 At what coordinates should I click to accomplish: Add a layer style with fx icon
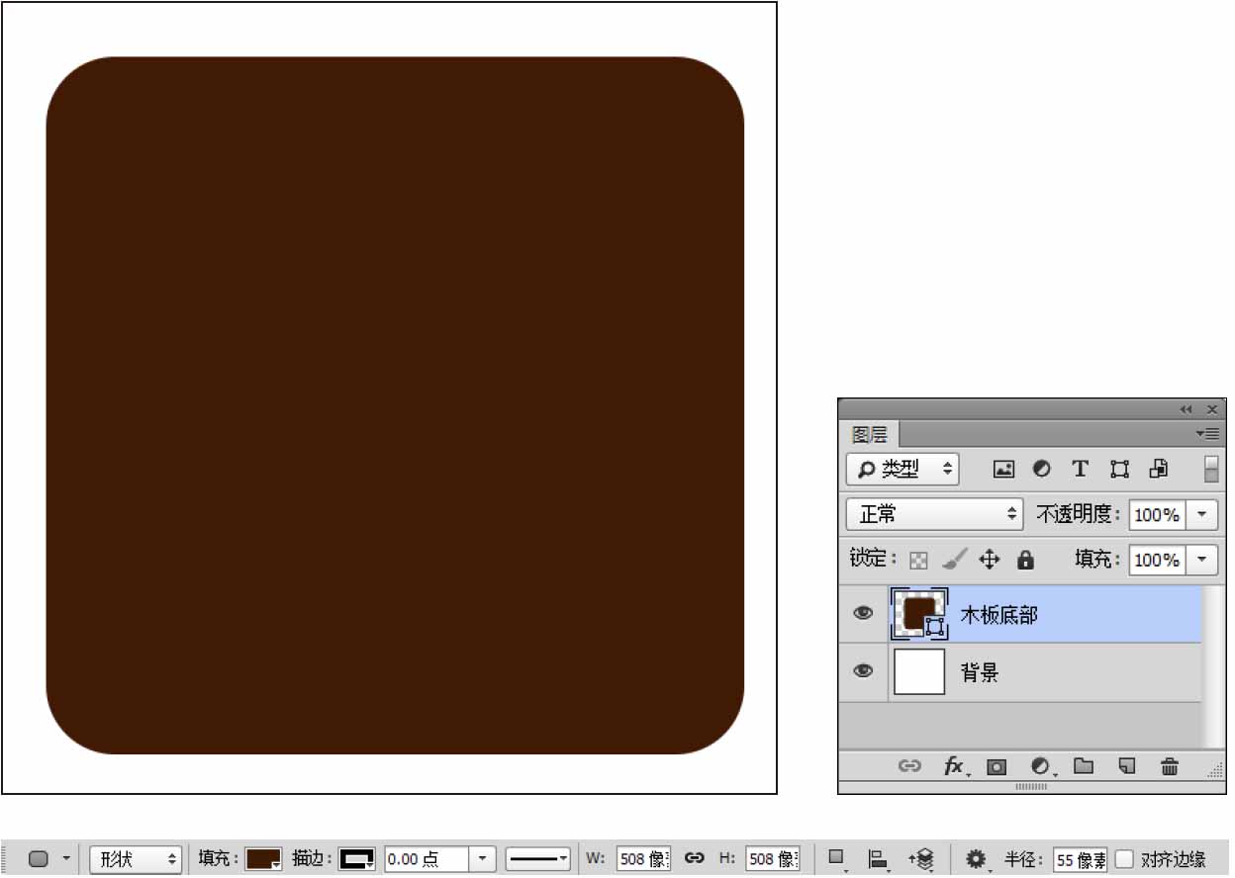955,766
